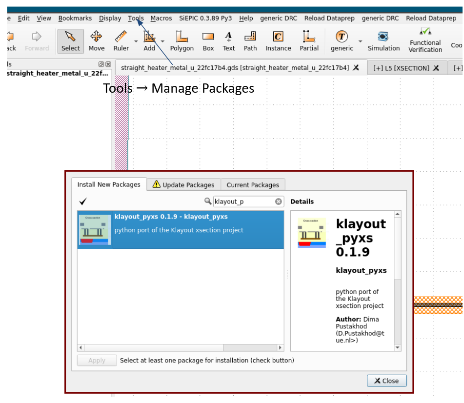Image resolution: width=464 pixels, height=403 pixels.
Task: Choose the Instance tool
Action: coord(278,41)
